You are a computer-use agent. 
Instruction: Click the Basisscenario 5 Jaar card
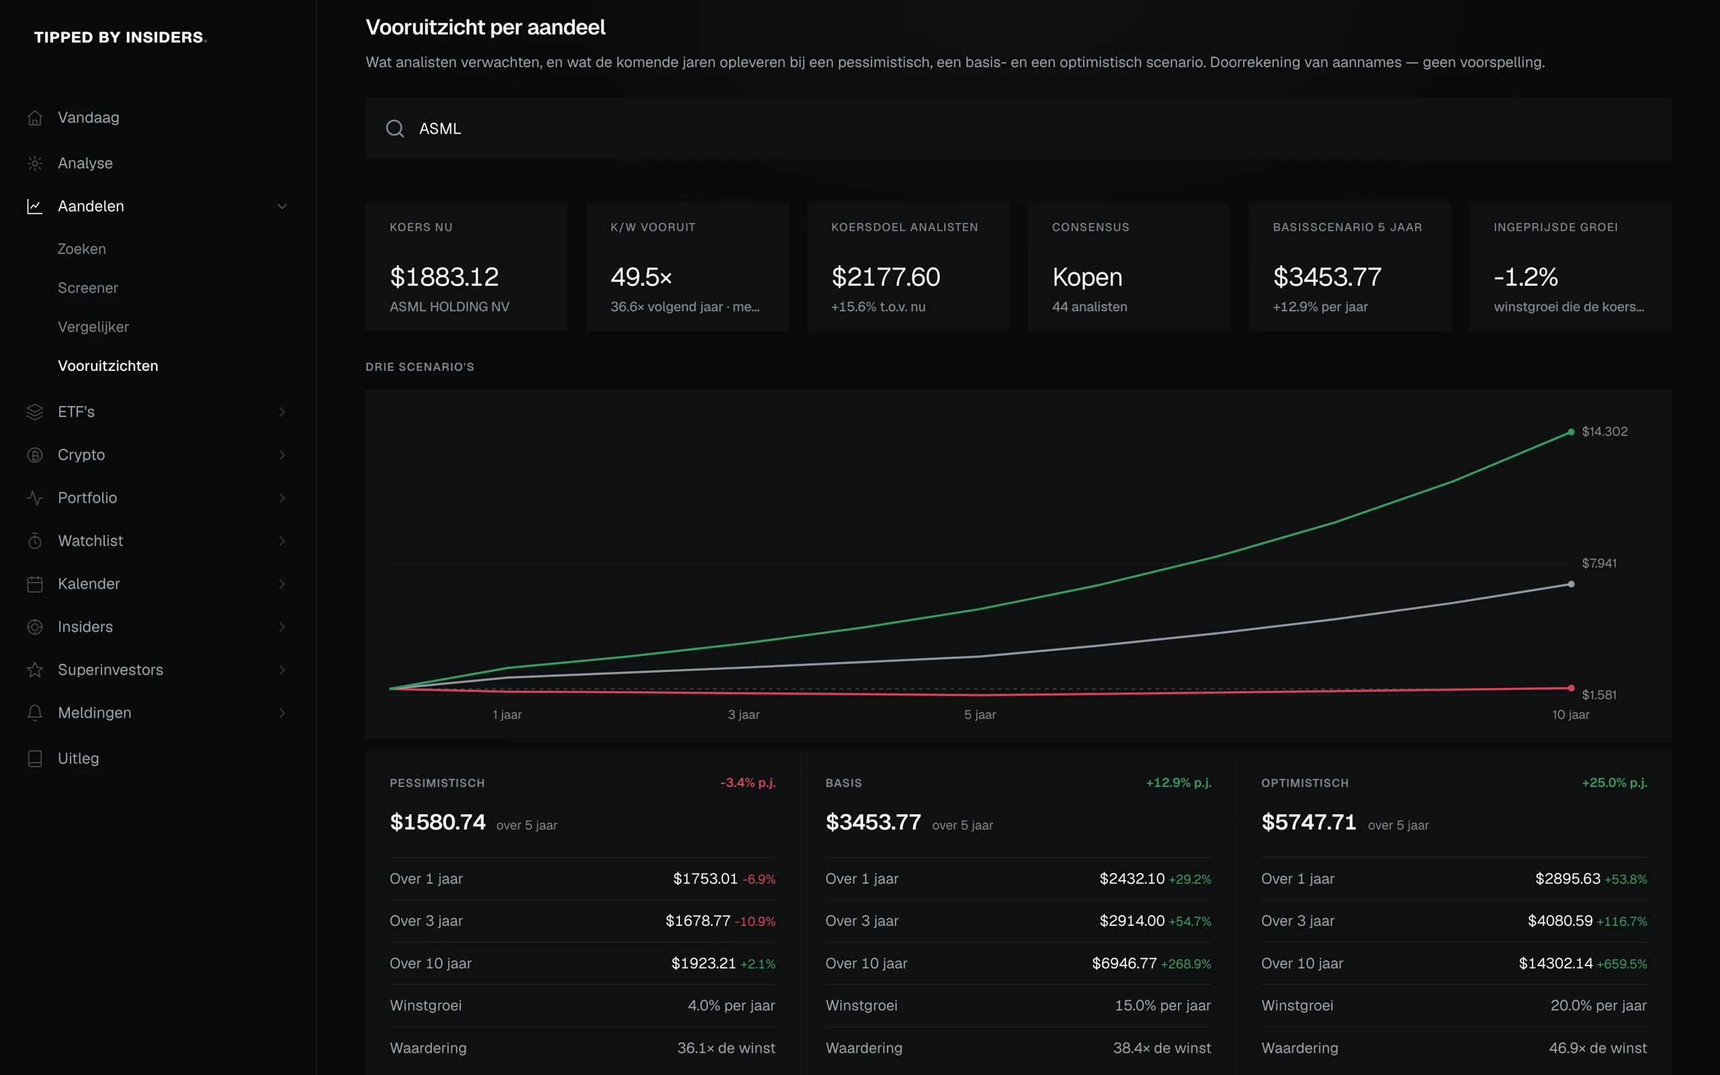coord(1349,267)
